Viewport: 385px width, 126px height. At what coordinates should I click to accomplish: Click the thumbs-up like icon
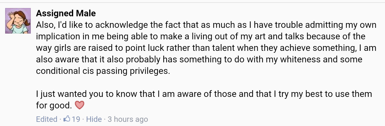(67, 119)
